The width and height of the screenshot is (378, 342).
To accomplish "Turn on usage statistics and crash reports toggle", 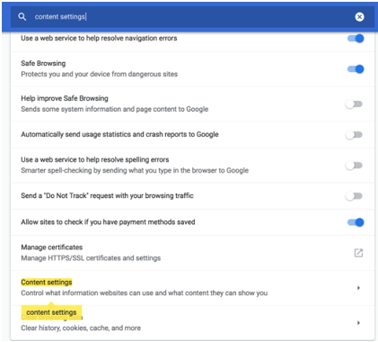I will pyautogui.click(x=354, y=135).
